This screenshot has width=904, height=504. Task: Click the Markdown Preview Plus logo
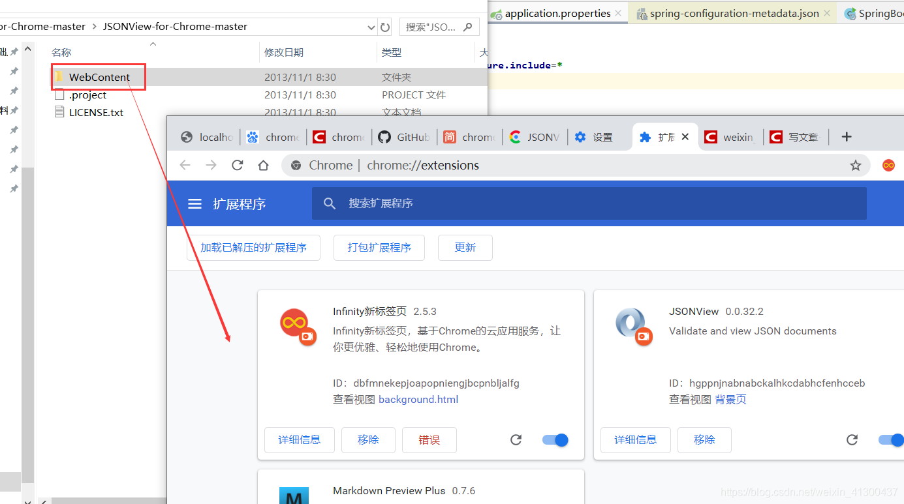[x=294, y=496]
